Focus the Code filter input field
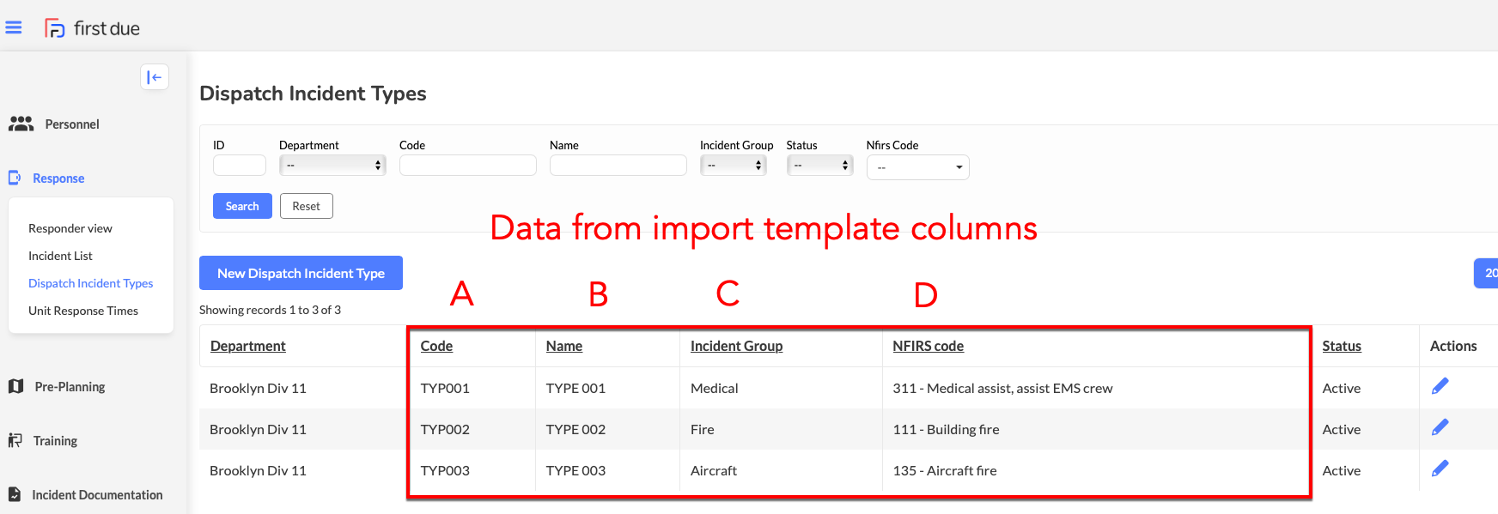Screen dimensions: 1498x514 (468, 166)
